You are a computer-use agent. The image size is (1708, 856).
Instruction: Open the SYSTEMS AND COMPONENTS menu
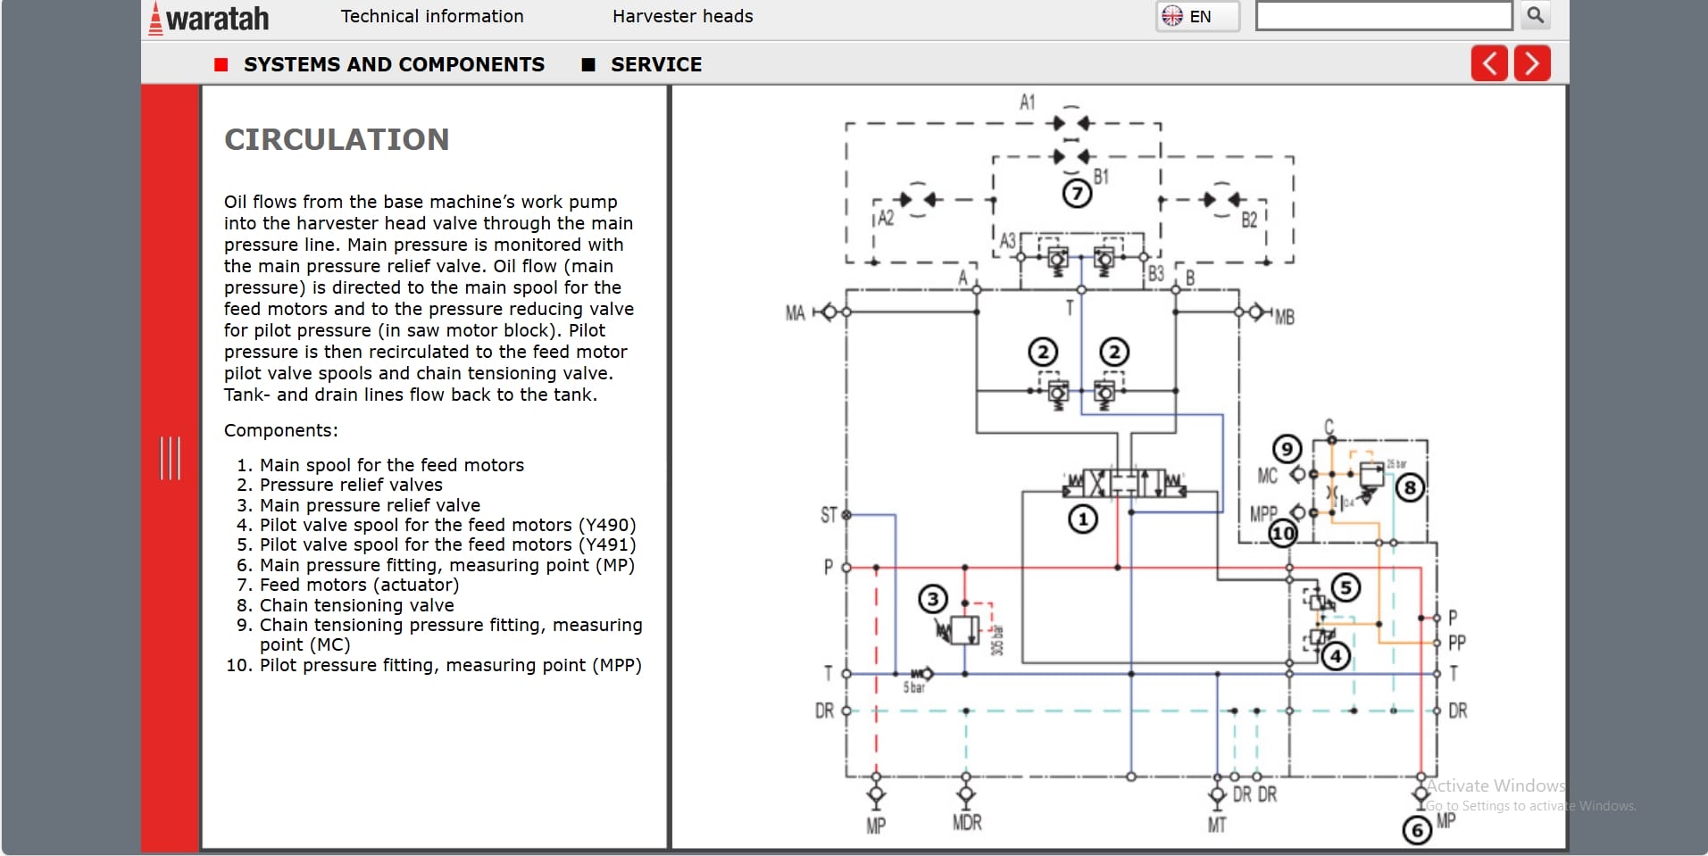point(395,64)
